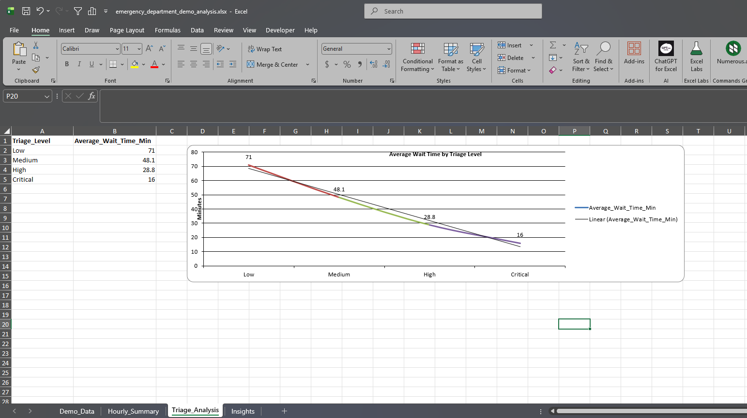Screen dimensions: 747x418
Task: Click the Cut scissors icon
Action: [x=36, y=45]
